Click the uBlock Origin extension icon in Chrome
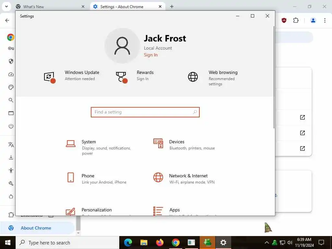 point(284,20)
